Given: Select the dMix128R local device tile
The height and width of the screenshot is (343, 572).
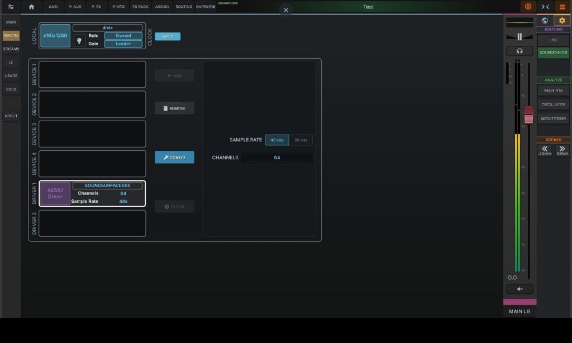Looking at the screenshot, I should [x=55, y=36].
